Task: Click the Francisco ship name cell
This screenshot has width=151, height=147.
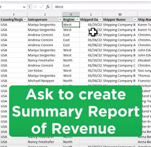Action: click(x=144, y=81)
